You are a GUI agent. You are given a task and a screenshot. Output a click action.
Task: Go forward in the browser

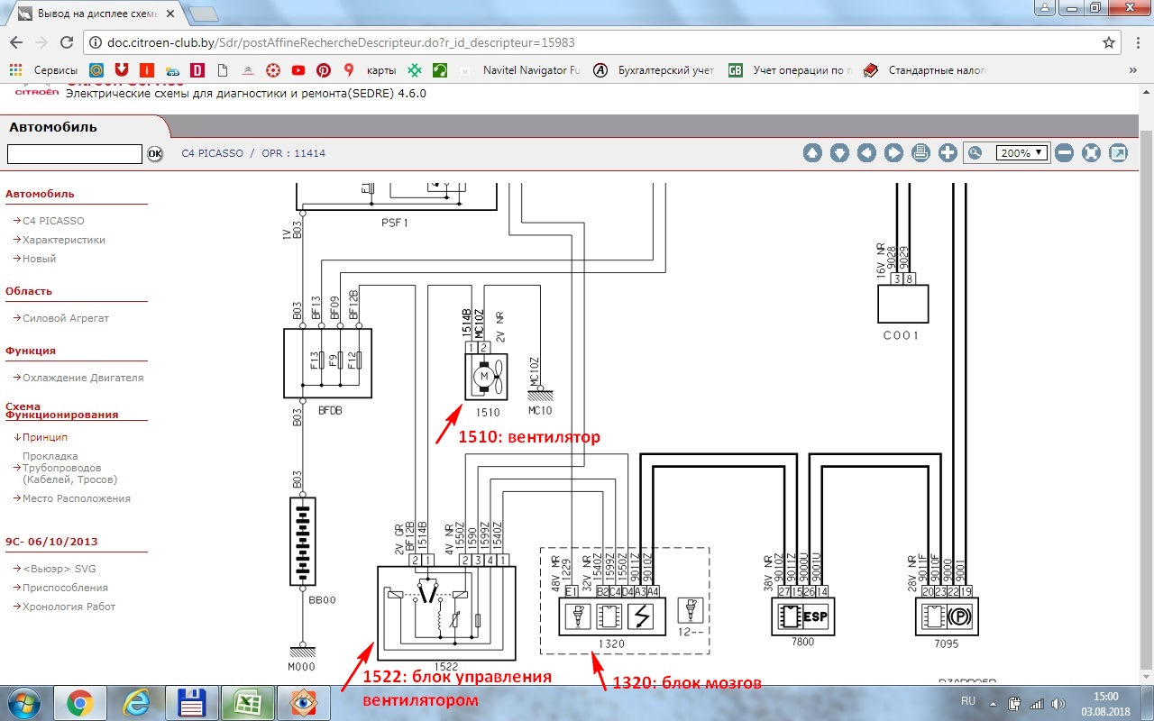pos(41,42)
